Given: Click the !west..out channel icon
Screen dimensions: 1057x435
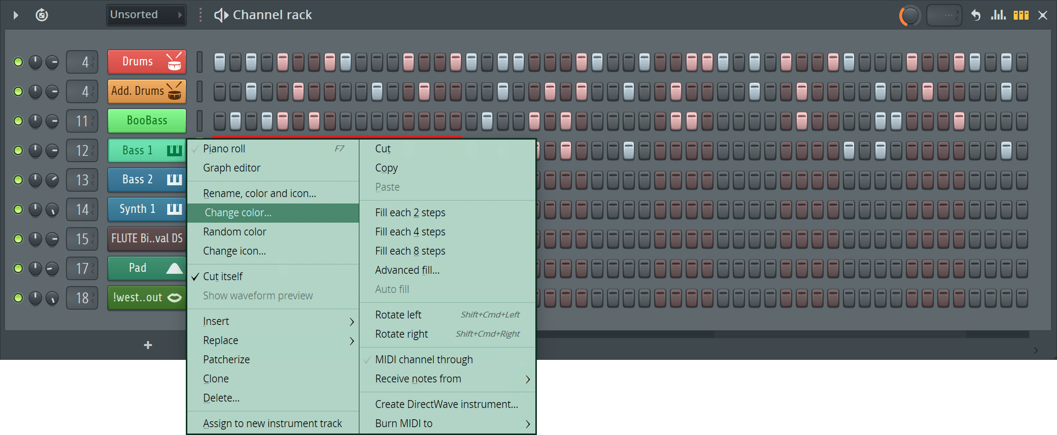Looking at the screenshot, I should pyautogui.click(x=174, y=298).
